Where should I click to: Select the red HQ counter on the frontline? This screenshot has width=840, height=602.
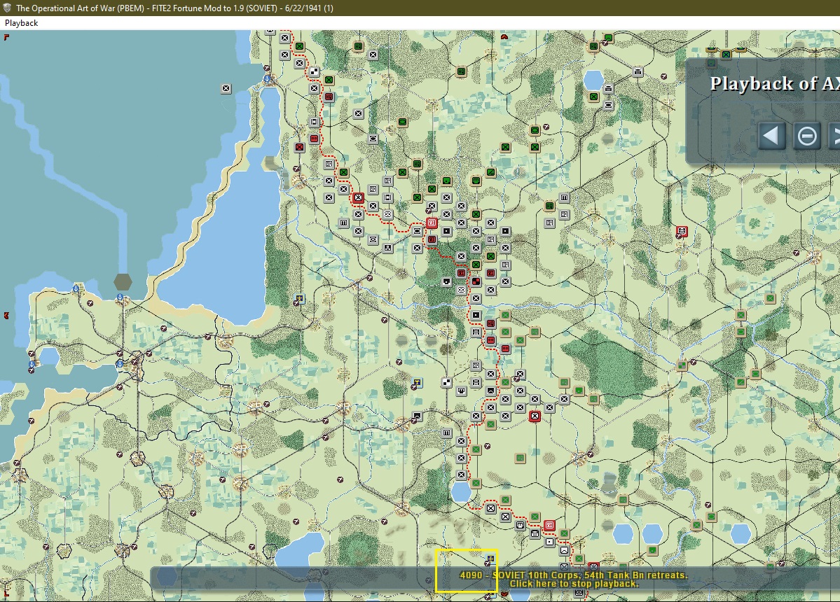(x=490, y=323)
